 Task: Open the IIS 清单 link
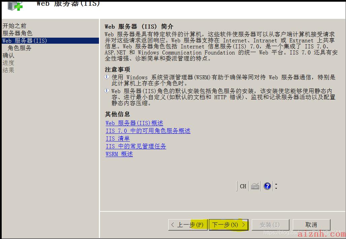[118, 138]
